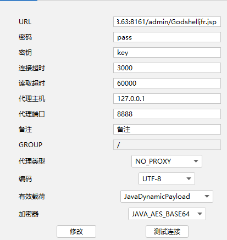Click the 加密器 label text
The width and height of the screenshot is (227, 240).
pyautogui.click(x=29, y=214)
